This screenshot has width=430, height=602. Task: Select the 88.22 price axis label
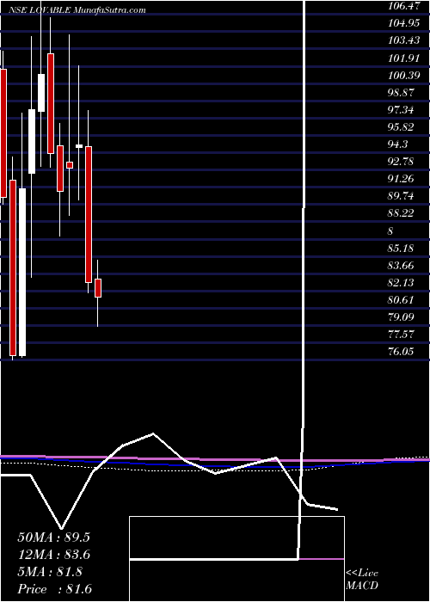pyautogui.click(x=402, y=213)
